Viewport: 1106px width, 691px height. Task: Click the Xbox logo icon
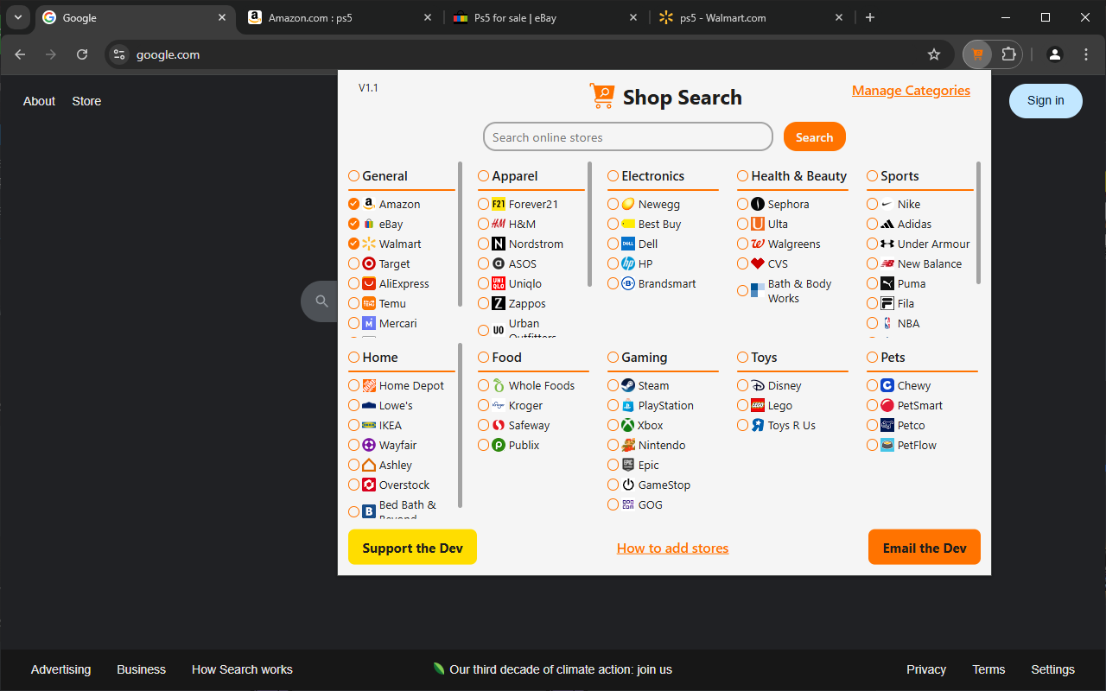click(x=628, y=425)
